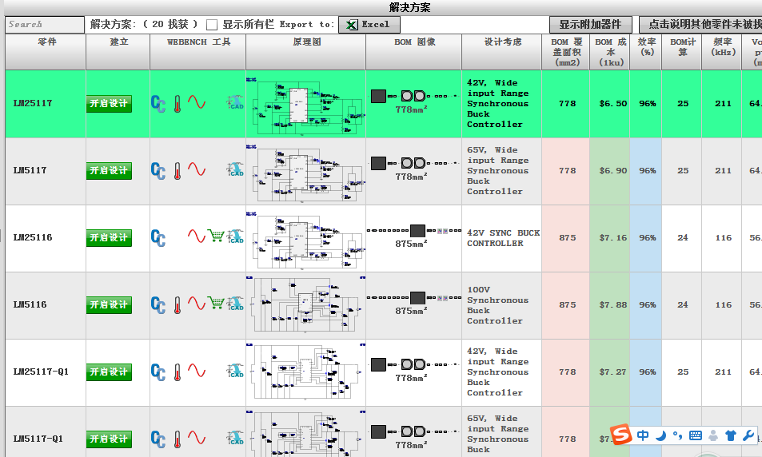Click the LM5116 sine-wave simulation icon
This screenshot has width=762, height=457.
tap(197, 303)
